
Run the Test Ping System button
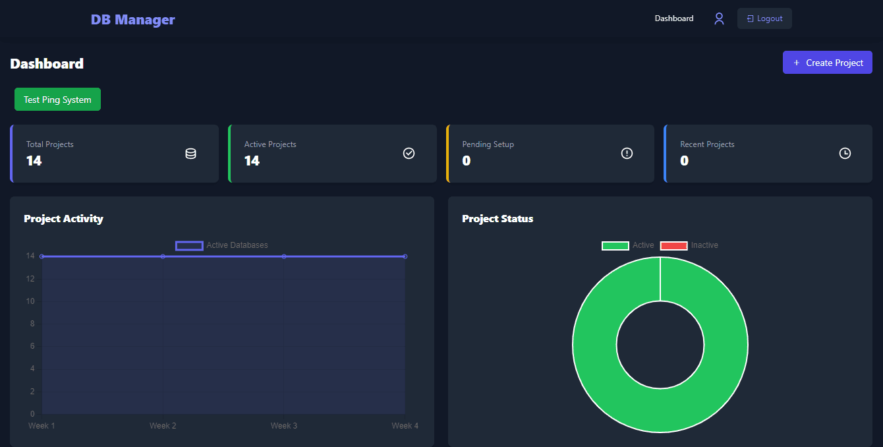(x=57, y=100)
